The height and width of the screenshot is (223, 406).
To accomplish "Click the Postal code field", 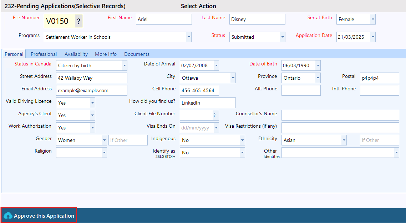I will 380,78.
